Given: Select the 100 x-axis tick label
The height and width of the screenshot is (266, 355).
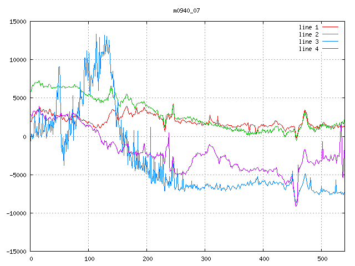Looking at the screenshot, I should click(x=89, y=259).
